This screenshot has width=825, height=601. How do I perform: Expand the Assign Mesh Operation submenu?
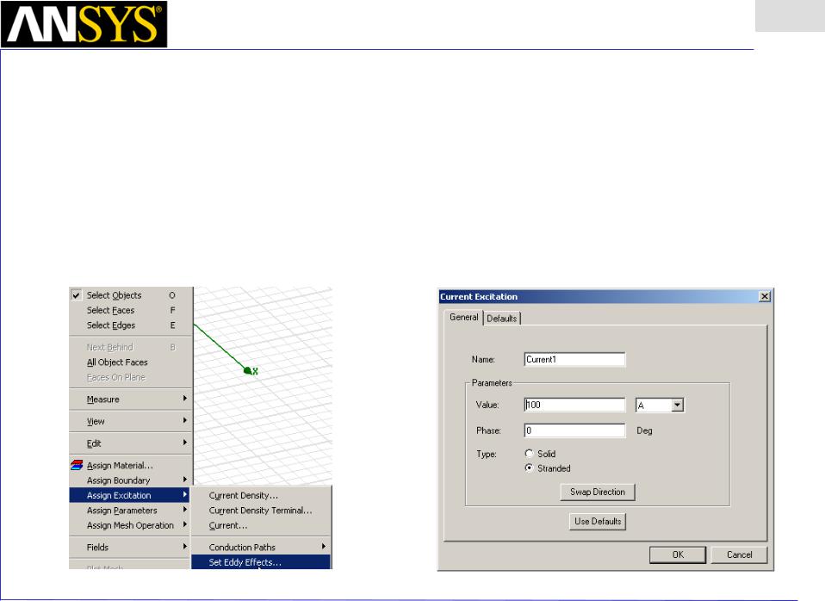129,525
